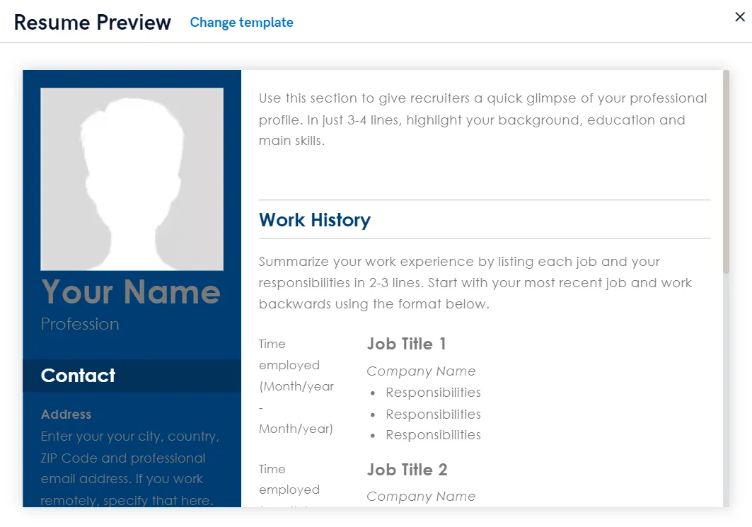Click the Your Name heading
752x527 pixels.
click(x=130, y=291)
